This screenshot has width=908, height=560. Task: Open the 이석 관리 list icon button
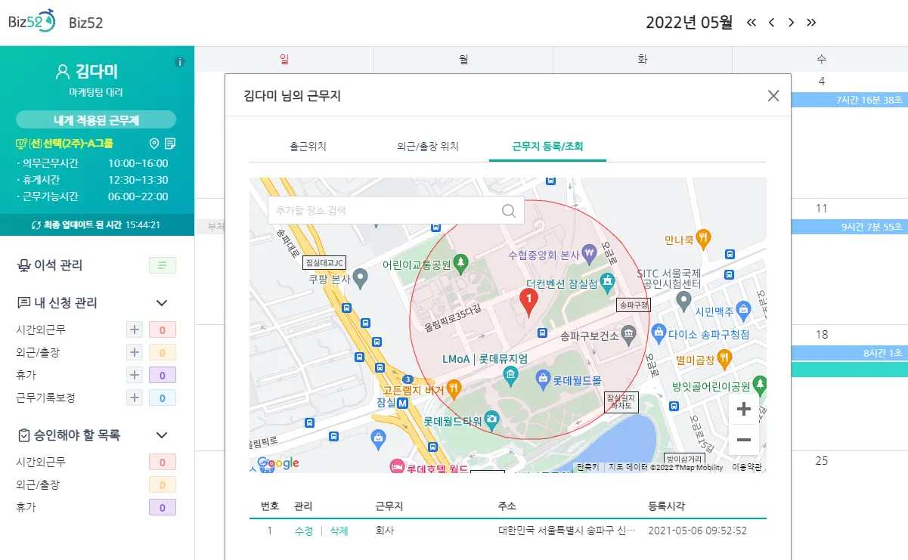(x=163, y=265)
